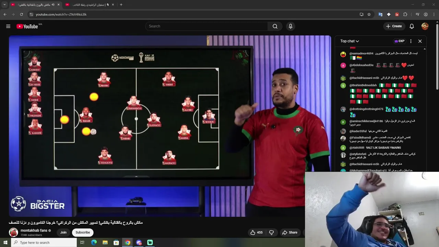The height and width of the screenshot is (247, 439).
Task: Click the @aminschilderswijk4186 chat username
Action: click(366, 121)
